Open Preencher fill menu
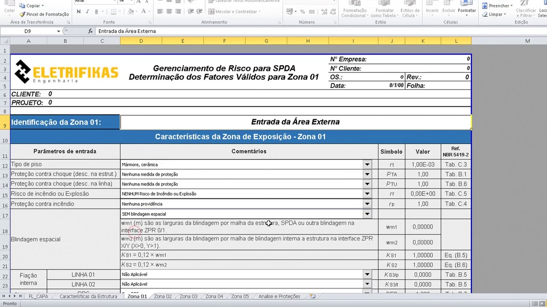The height and width of the screenshot is (307, 547). [497, 6]
